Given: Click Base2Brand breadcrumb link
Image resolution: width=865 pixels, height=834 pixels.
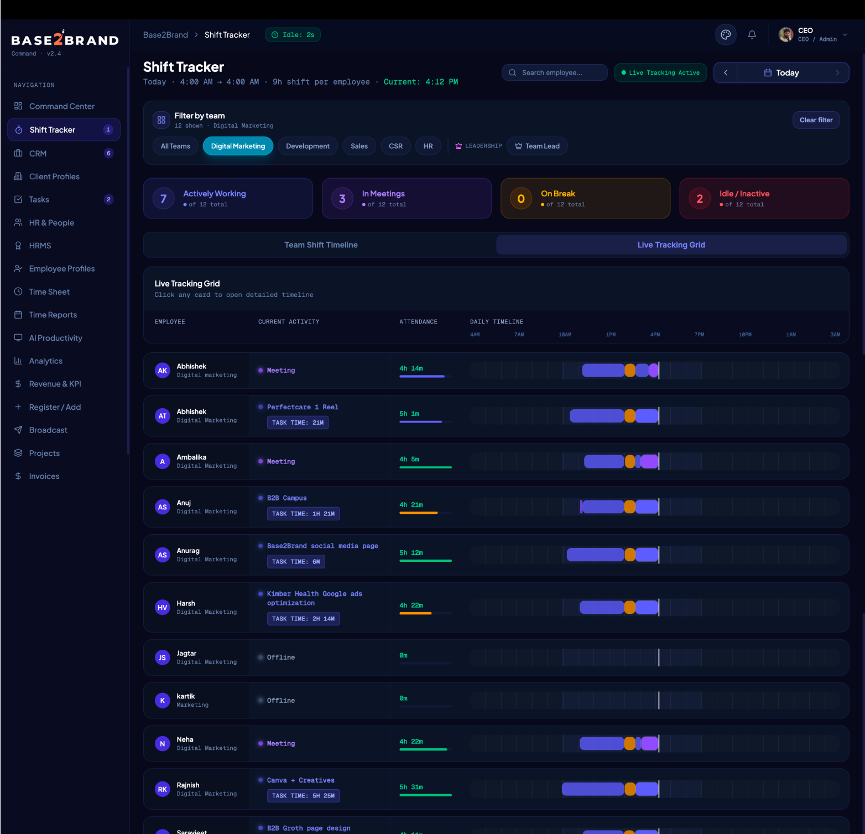Looking at the screenshot, I should click(x=165, y=35).
